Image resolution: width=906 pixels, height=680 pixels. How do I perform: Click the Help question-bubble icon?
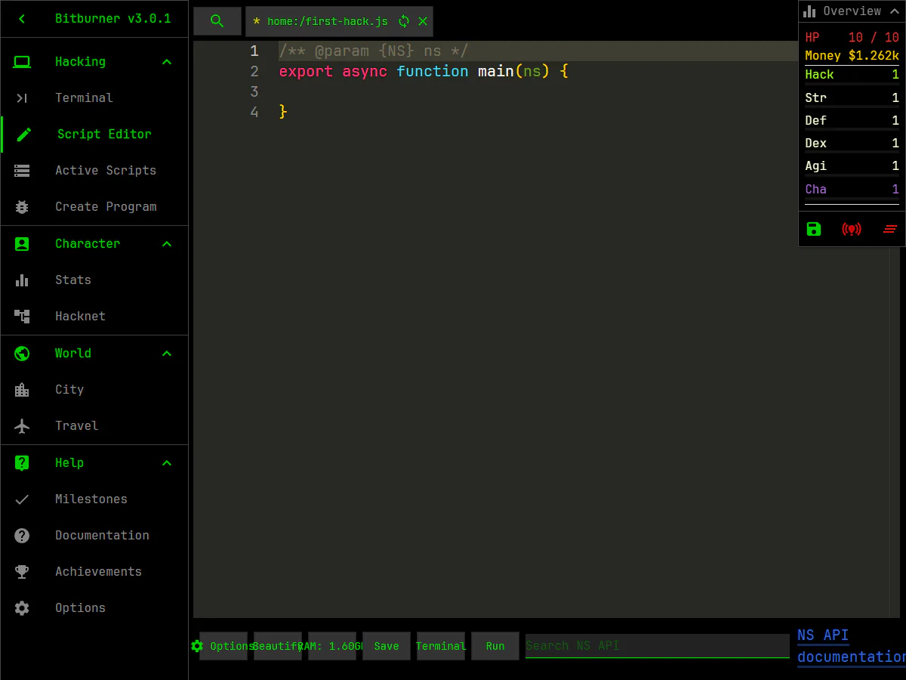22,463
